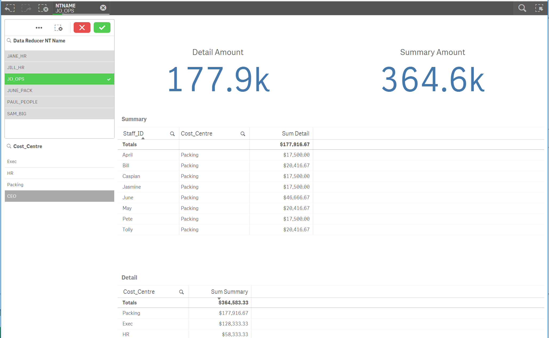Select Exec row in Detail table
The width and height of the screenshot is (549, 338).
tap(128, 324)
